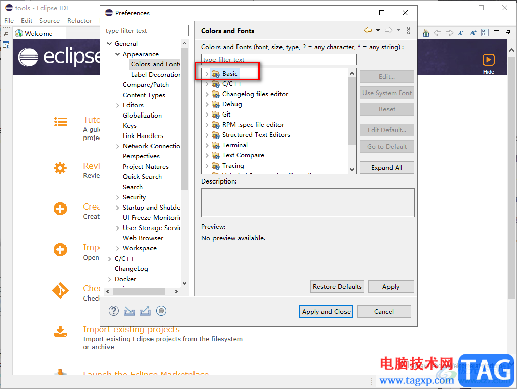Image resolution: width=517 pixels, height=389 pixels.
Task: Click the Home icon in Welcome toolbar
Action: pos(426,33)
